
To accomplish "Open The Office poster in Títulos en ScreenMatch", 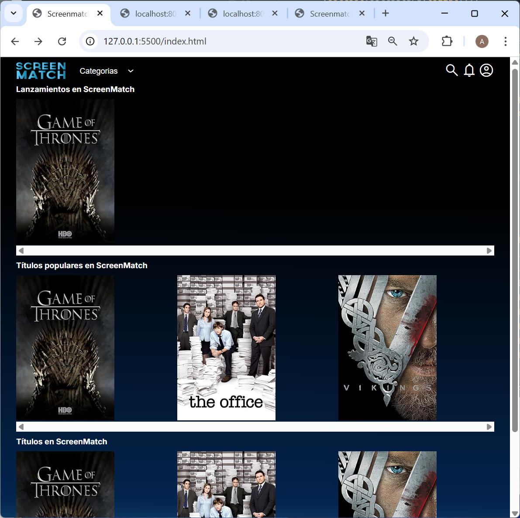I will coord(226,484).
